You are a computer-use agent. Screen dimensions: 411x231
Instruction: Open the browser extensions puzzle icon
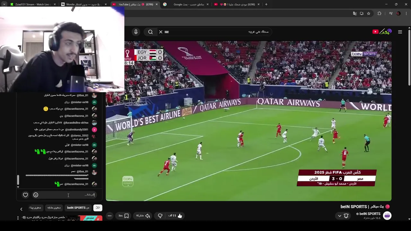(380, 13)
